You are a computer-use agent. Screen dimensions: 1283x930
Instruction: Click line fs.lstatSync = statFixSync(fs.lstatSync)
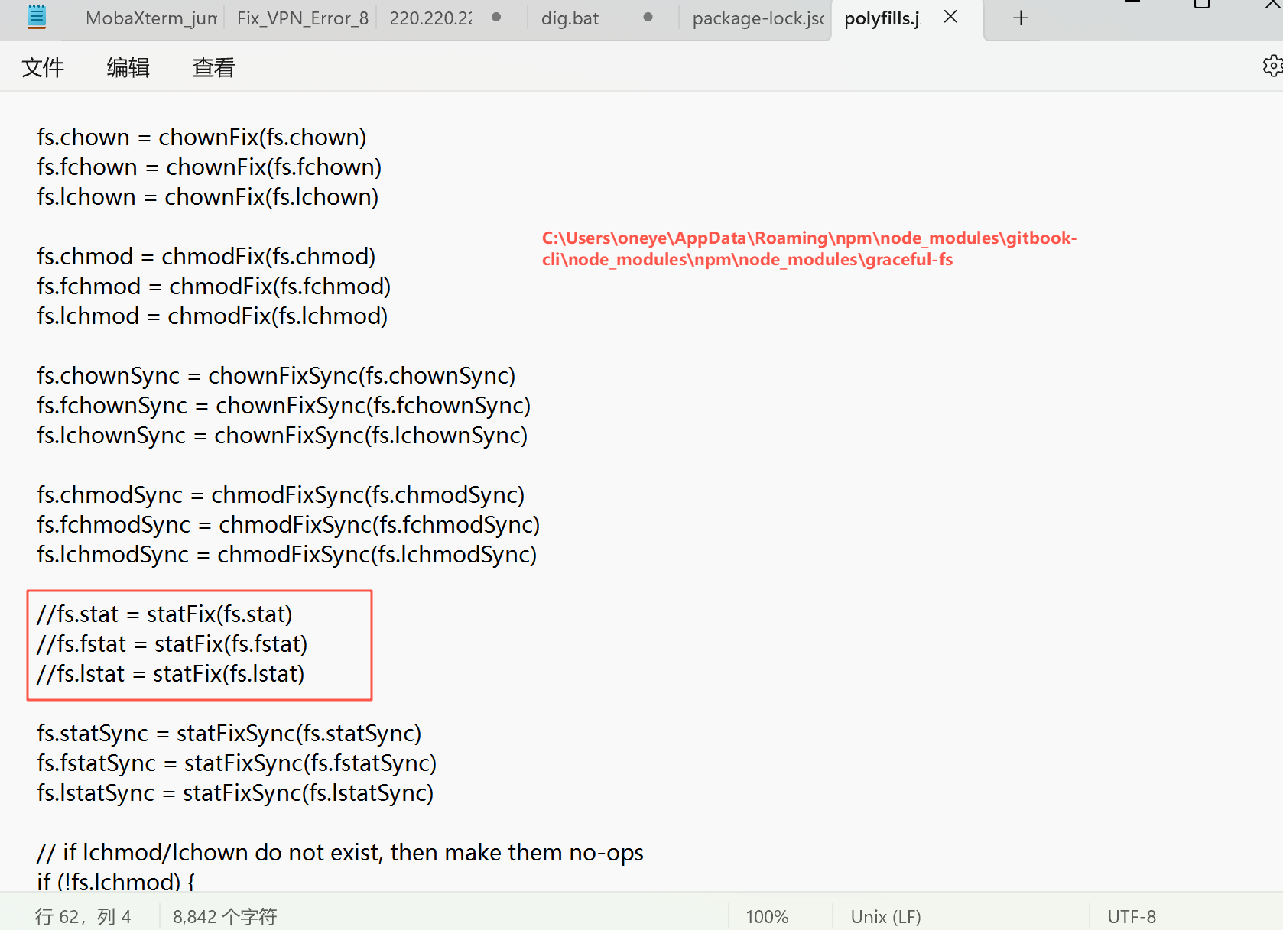coord(235,793)
